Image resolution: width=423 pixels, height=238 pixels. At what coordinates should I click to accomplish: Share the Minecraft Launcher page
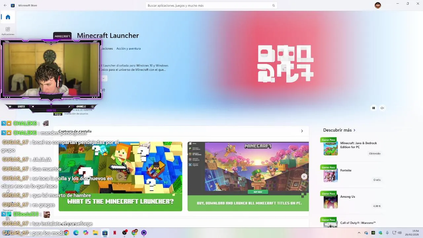[103, 90]
